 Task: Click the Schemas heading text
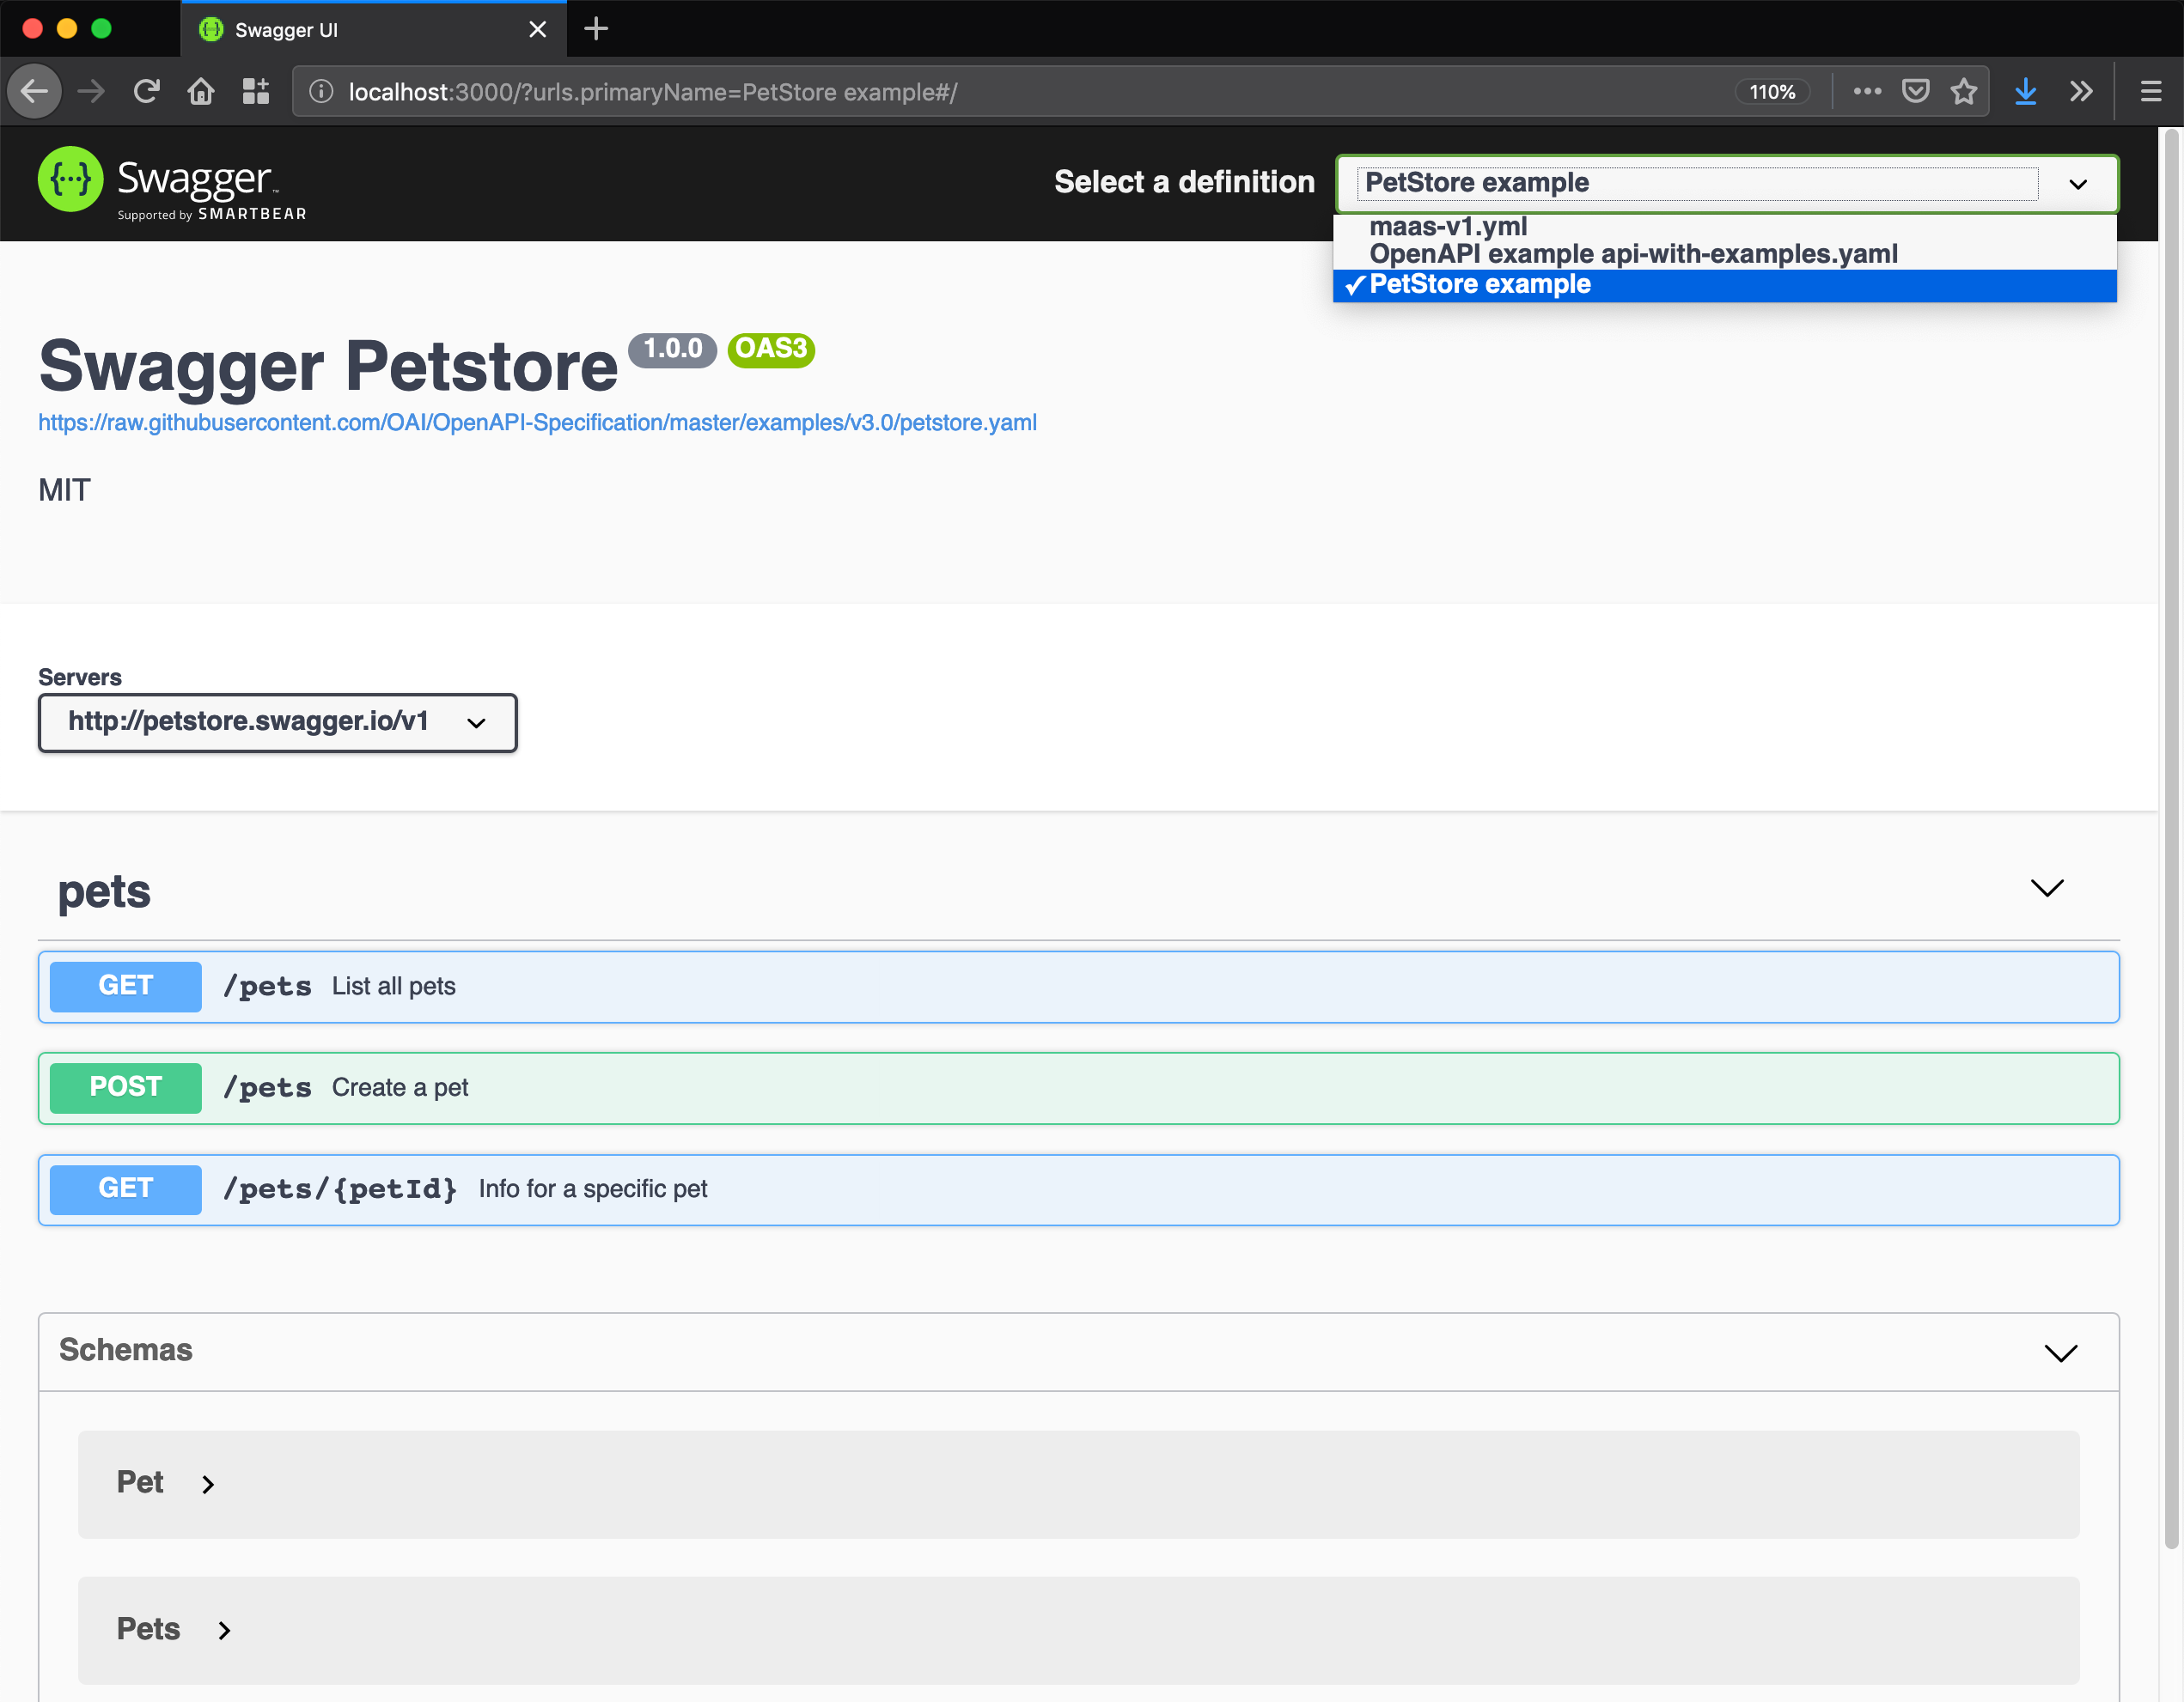tap(125, 1350)
